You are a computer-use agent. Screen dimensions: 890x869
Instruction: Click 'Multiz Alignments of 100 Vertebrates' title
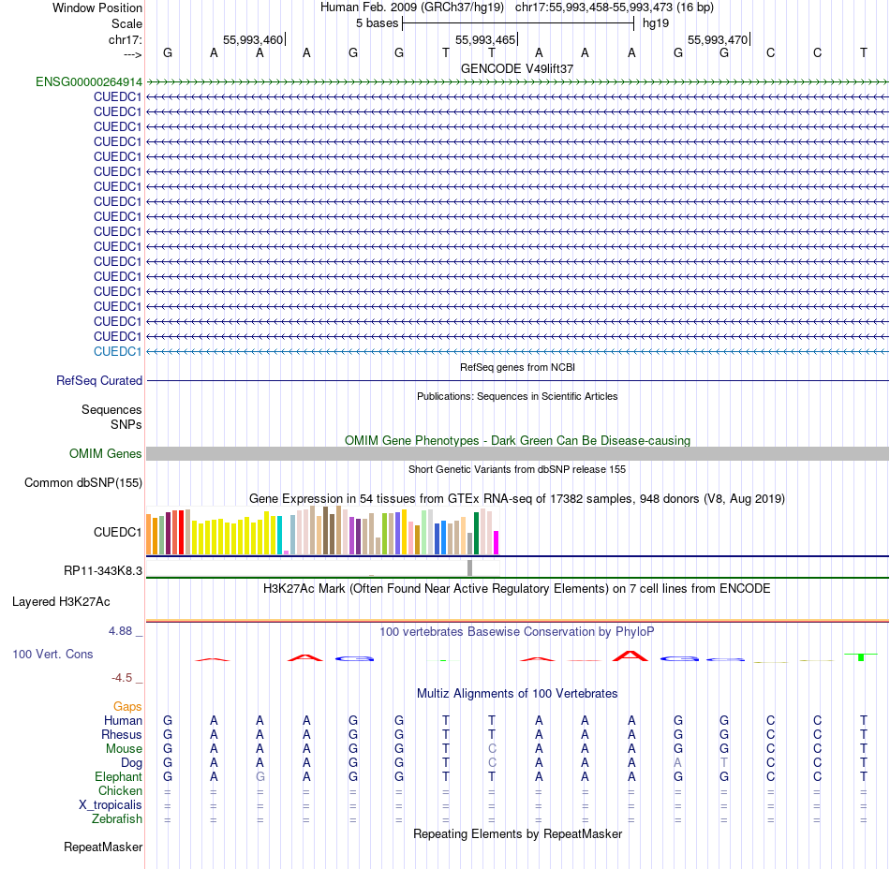coord(517,693)
